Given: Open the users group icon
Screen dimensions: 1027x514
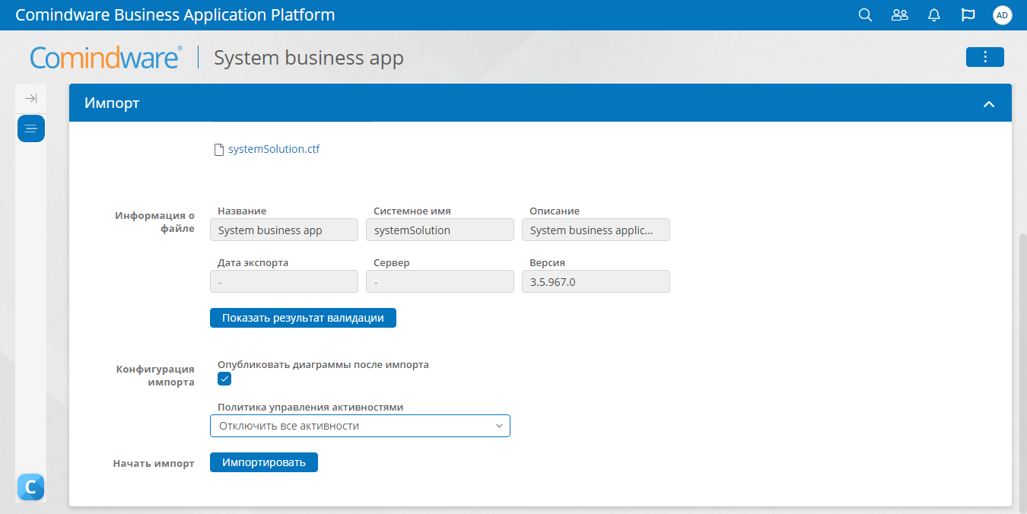Looking at the screenshot, I should (900, 15).
